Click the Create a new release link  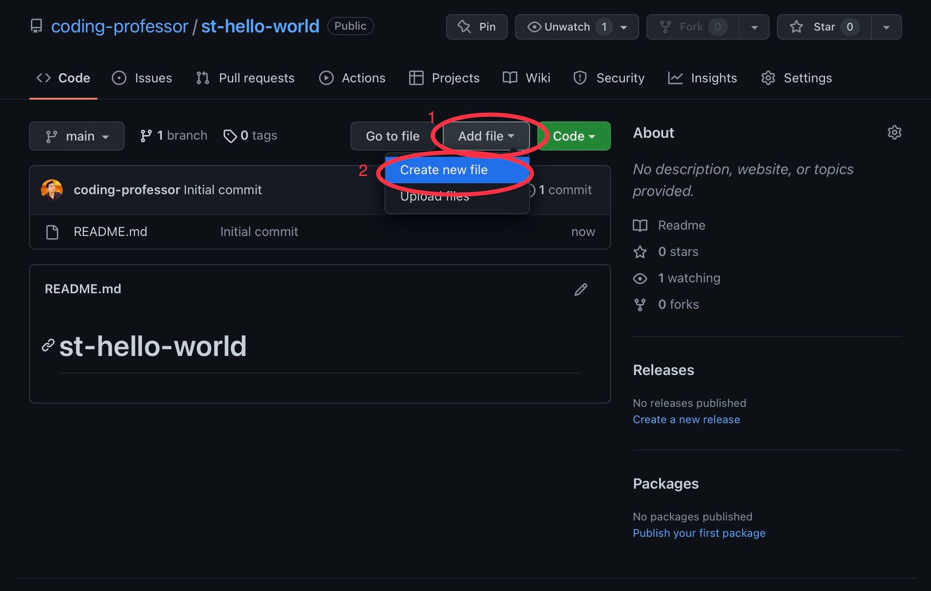click(686, 419)
